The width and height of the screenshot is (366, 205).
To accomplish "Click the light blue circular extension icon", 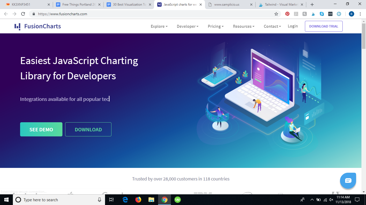I will 339,14.
